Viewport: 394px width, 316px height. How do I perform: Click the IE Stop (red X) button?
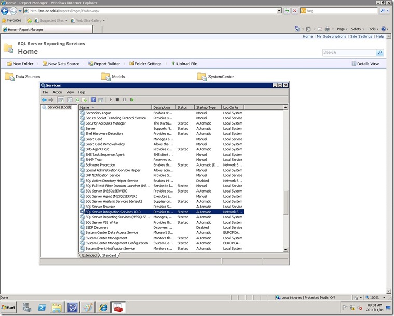[295, 11]
